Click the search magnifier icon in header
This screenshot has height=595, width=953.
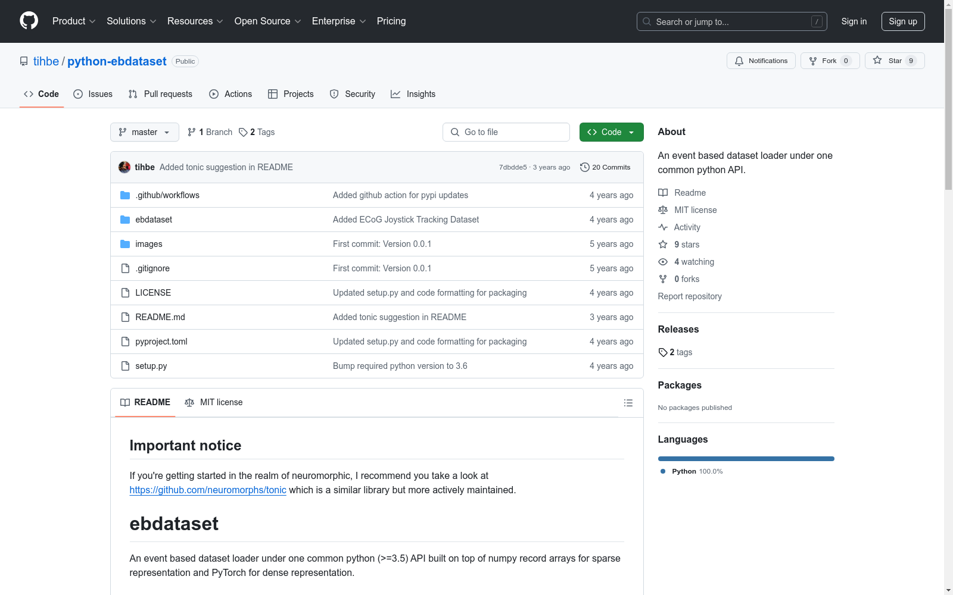[647, 21]
